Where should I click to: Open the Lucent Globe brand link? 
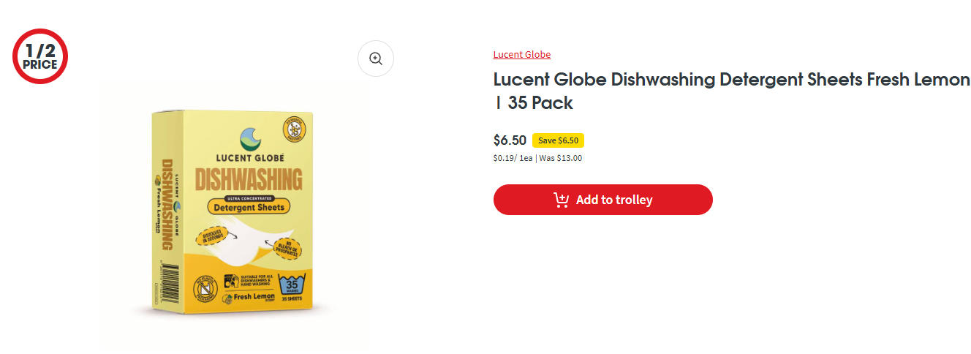[521, 55]
